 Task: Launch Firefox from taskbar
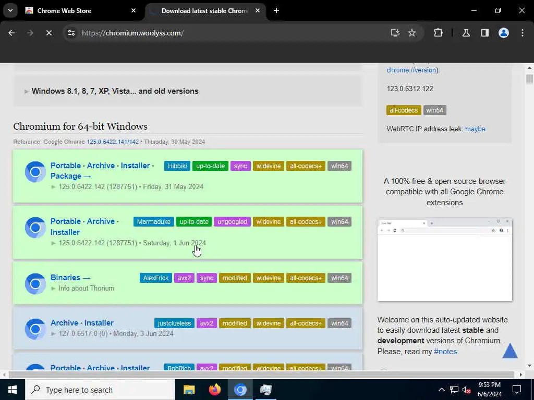[214, 390]
